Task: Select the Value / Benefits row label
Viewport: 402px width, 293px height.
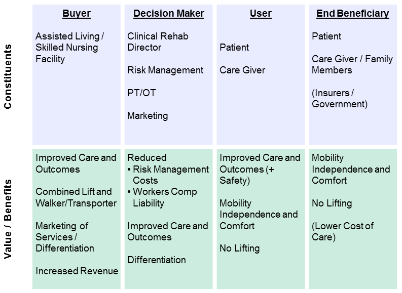Action: tap(8, 218)
